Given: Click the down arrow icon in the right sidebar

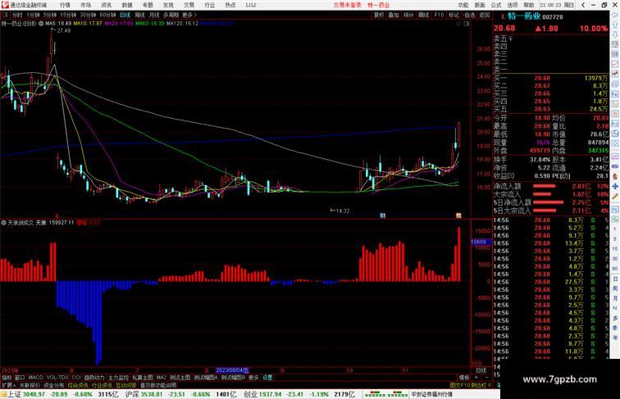Looking at the screenshot, I should point(615,34).
